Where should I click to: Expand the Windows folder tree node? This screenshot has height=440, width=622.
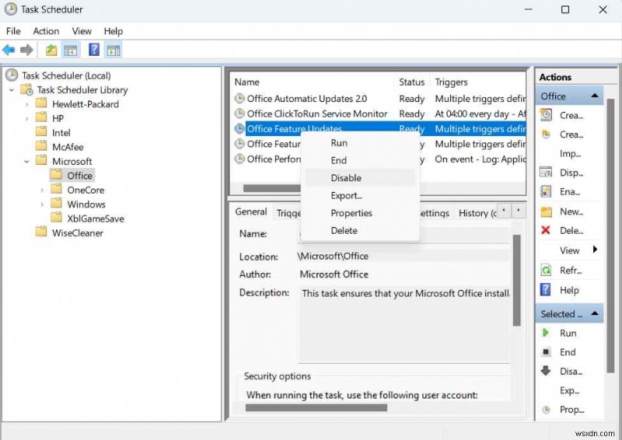pos(42,204)
